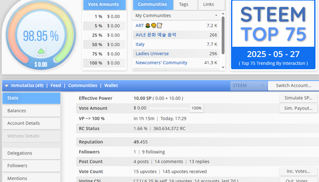The image size is (319, 182).
Task: Open the Ladies Universe community
Action: [152, 54]
